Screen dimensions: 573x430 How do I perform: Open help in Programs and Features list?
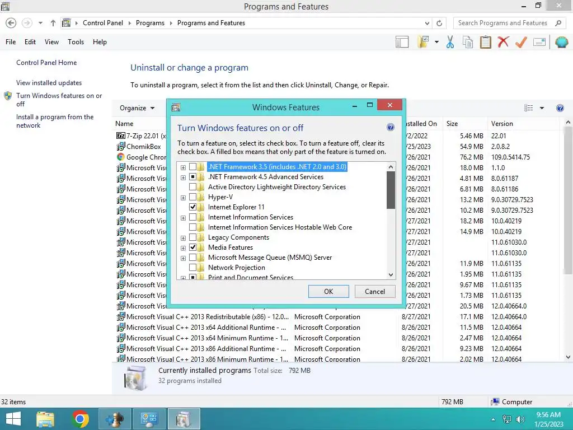560,108
